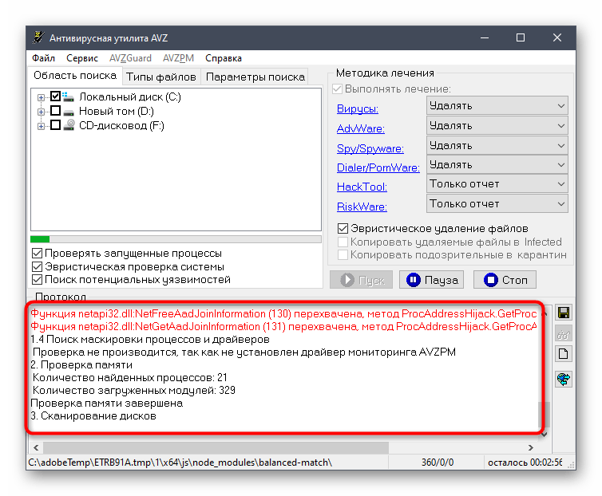This screenshot has height=496, width=602.
Task: Select the line 2. Проверка памяти
Action: 81,364
